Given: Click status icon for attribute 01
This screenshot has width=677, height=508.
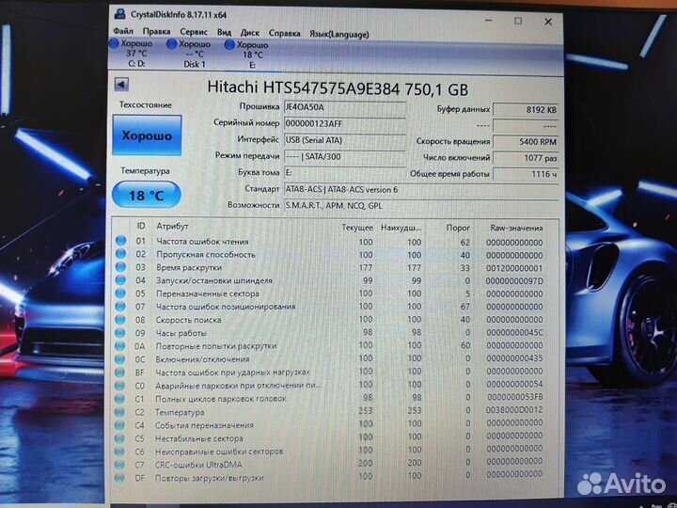Looking at the screenshot, I should [x=121, y=241].
